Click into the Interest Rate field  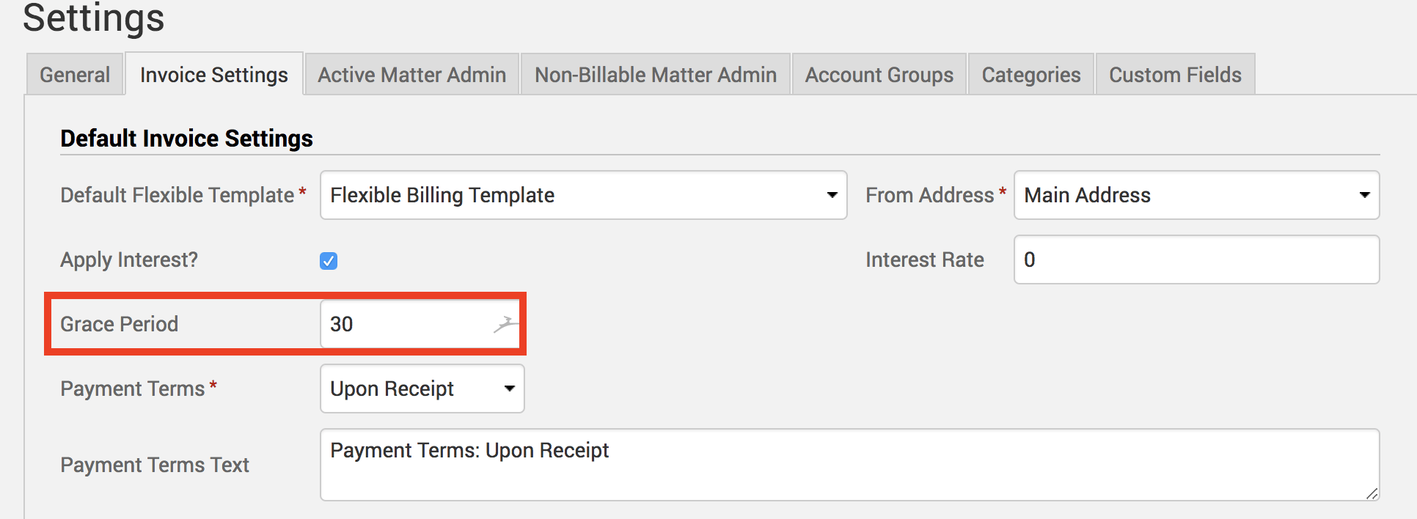pyautogui.click(x=1196, y=259)
